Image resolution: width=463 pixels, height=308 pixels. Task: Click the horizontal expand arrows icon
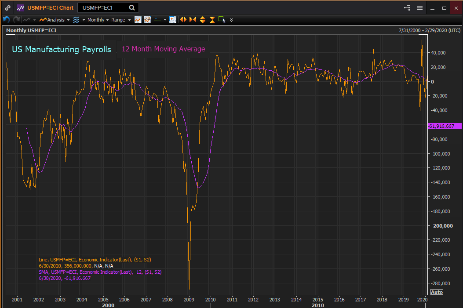coord(183,20)
